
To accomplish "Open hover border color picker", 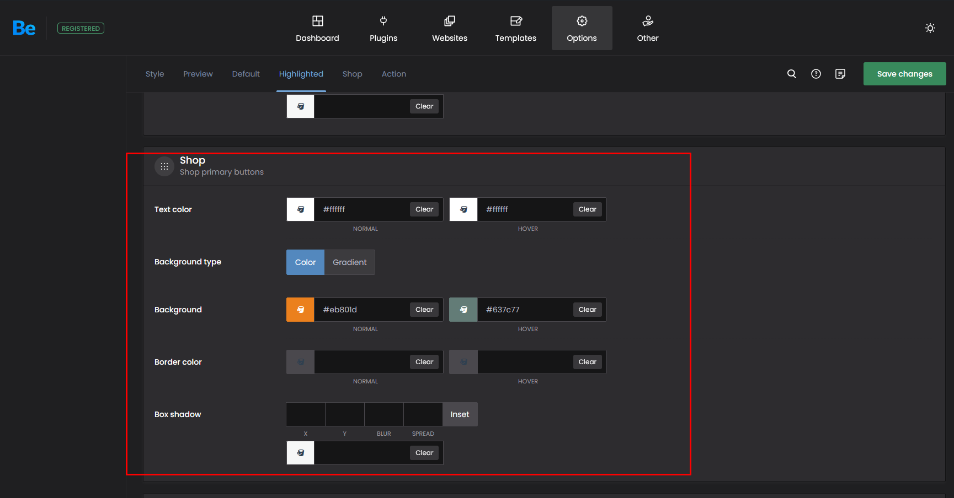I will (463, 362).
